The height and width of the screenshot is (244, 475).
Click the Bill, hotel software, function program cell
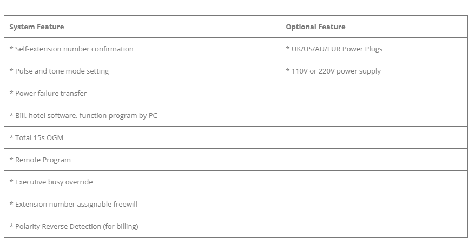83,116
